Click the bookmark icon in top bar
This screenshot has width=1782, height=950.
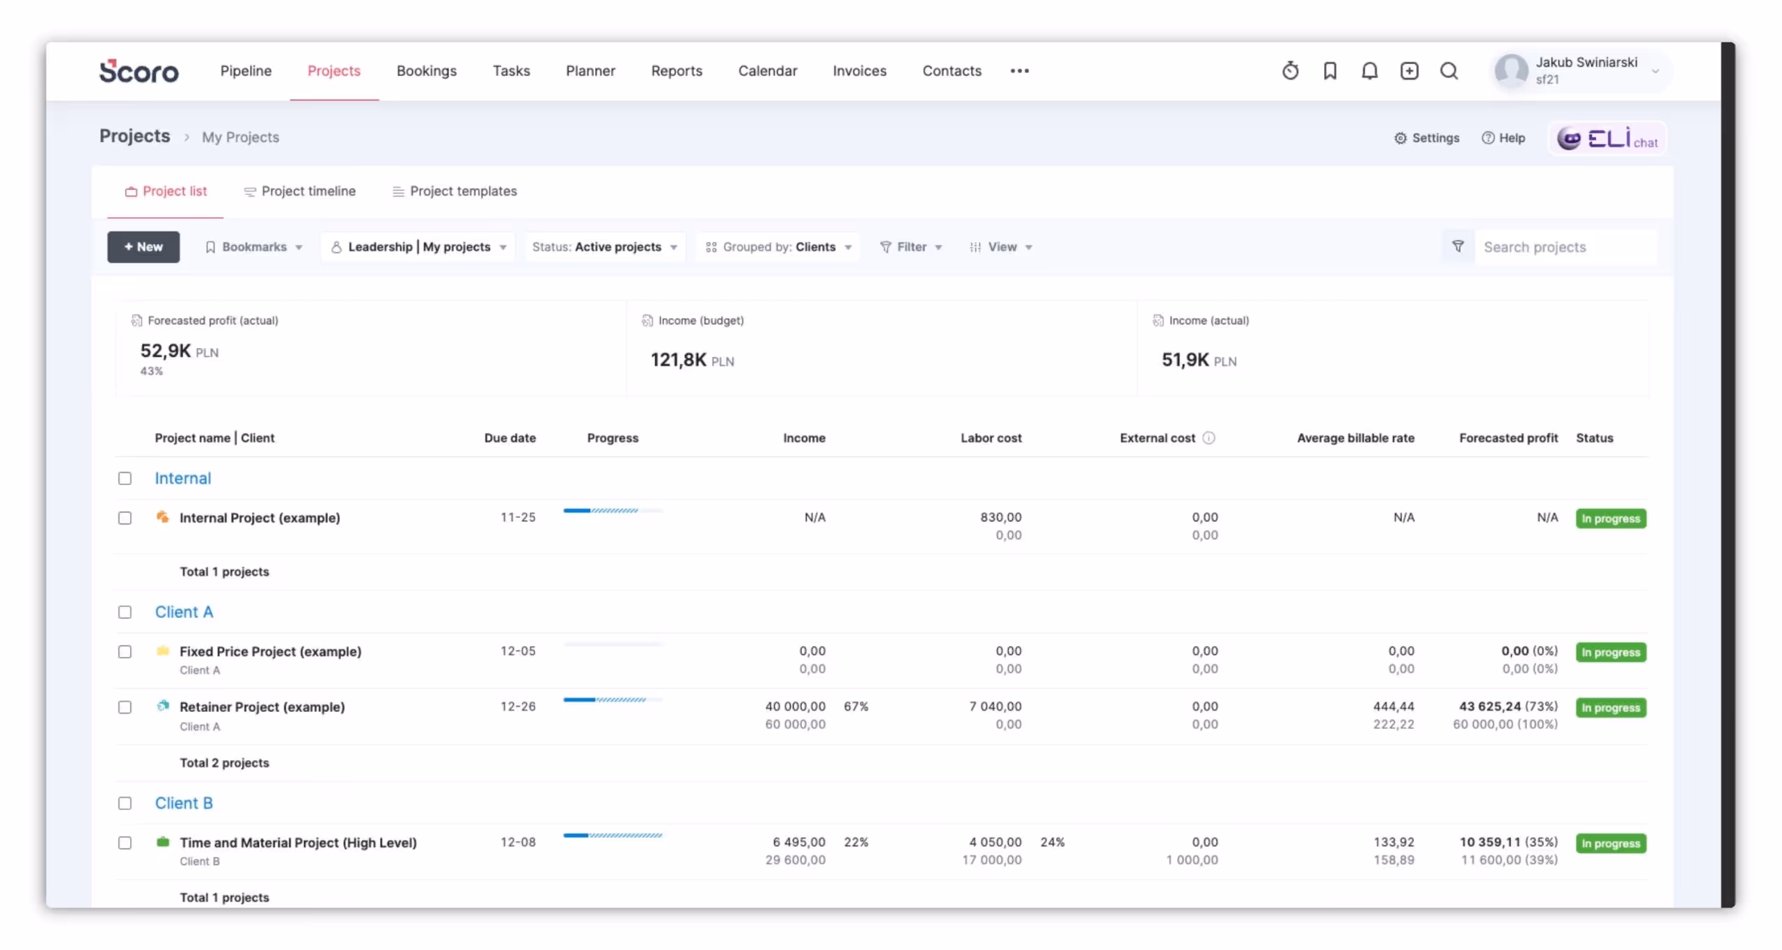[x=1330, y=71]
